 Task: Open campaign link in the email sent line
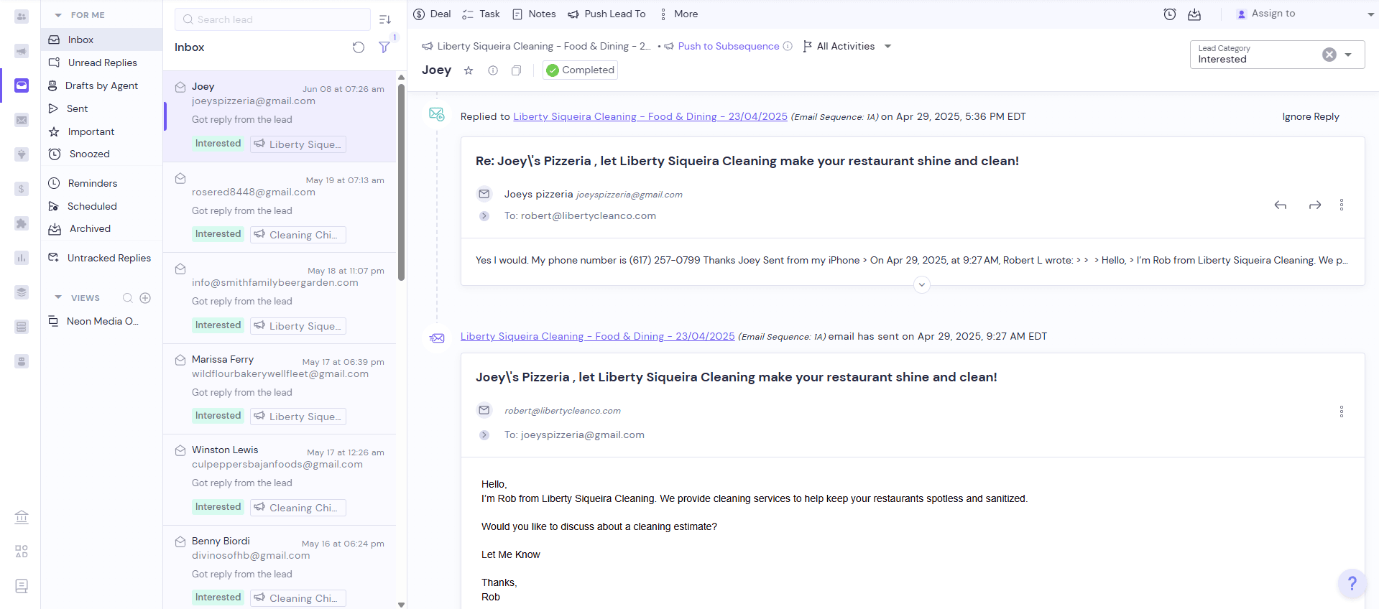click(x=598, y=336)
